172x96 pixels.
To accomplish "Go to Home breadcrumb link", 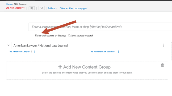I will (9, 4).
